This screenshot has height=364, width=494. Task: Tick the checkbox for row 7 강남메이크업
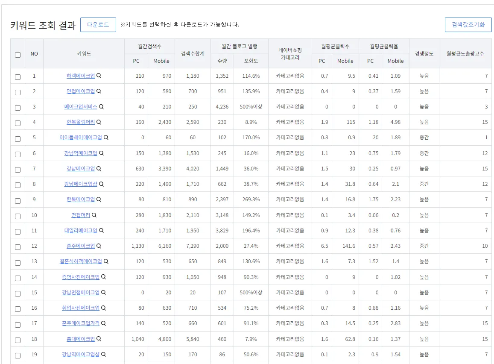click(18, 170)
